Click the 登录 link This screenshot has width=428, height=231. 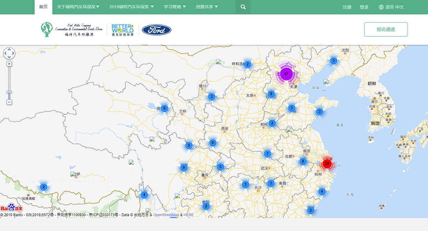[364, 7]
